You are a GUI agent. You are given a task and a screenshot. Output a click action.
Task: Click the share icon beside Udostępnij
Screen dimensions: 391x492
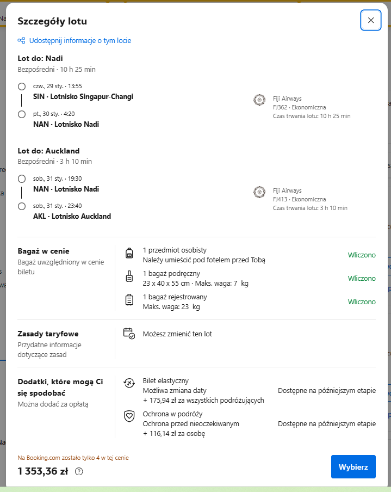tap(21, 40)
